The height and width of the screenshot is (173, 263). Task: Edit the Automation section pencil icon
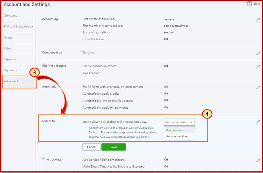(258, 88)
